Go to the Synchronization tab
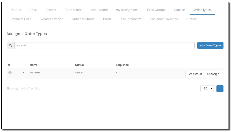The image size is (231, 132). click(x=51, y=19)
